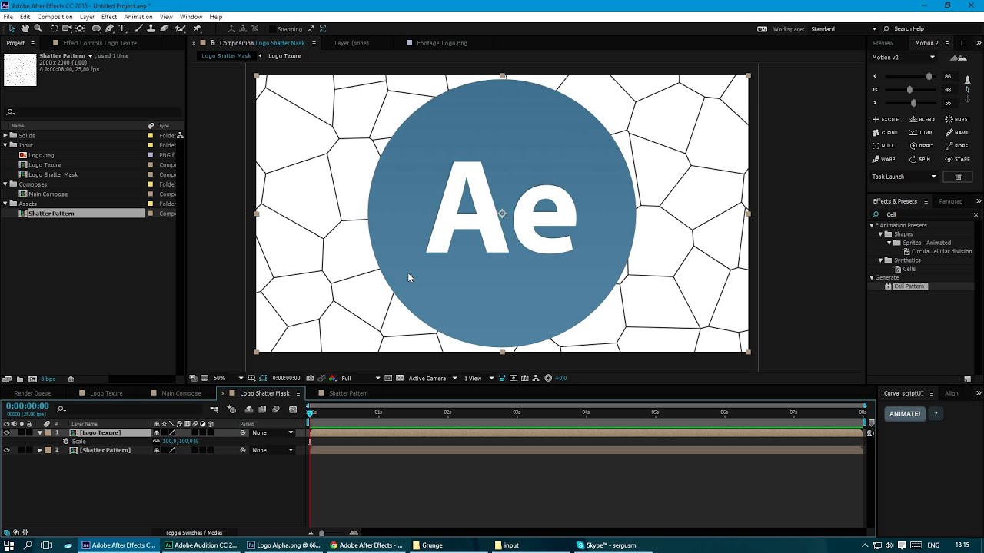Select the Zoom magnifier tool

(x=38, y=28)
